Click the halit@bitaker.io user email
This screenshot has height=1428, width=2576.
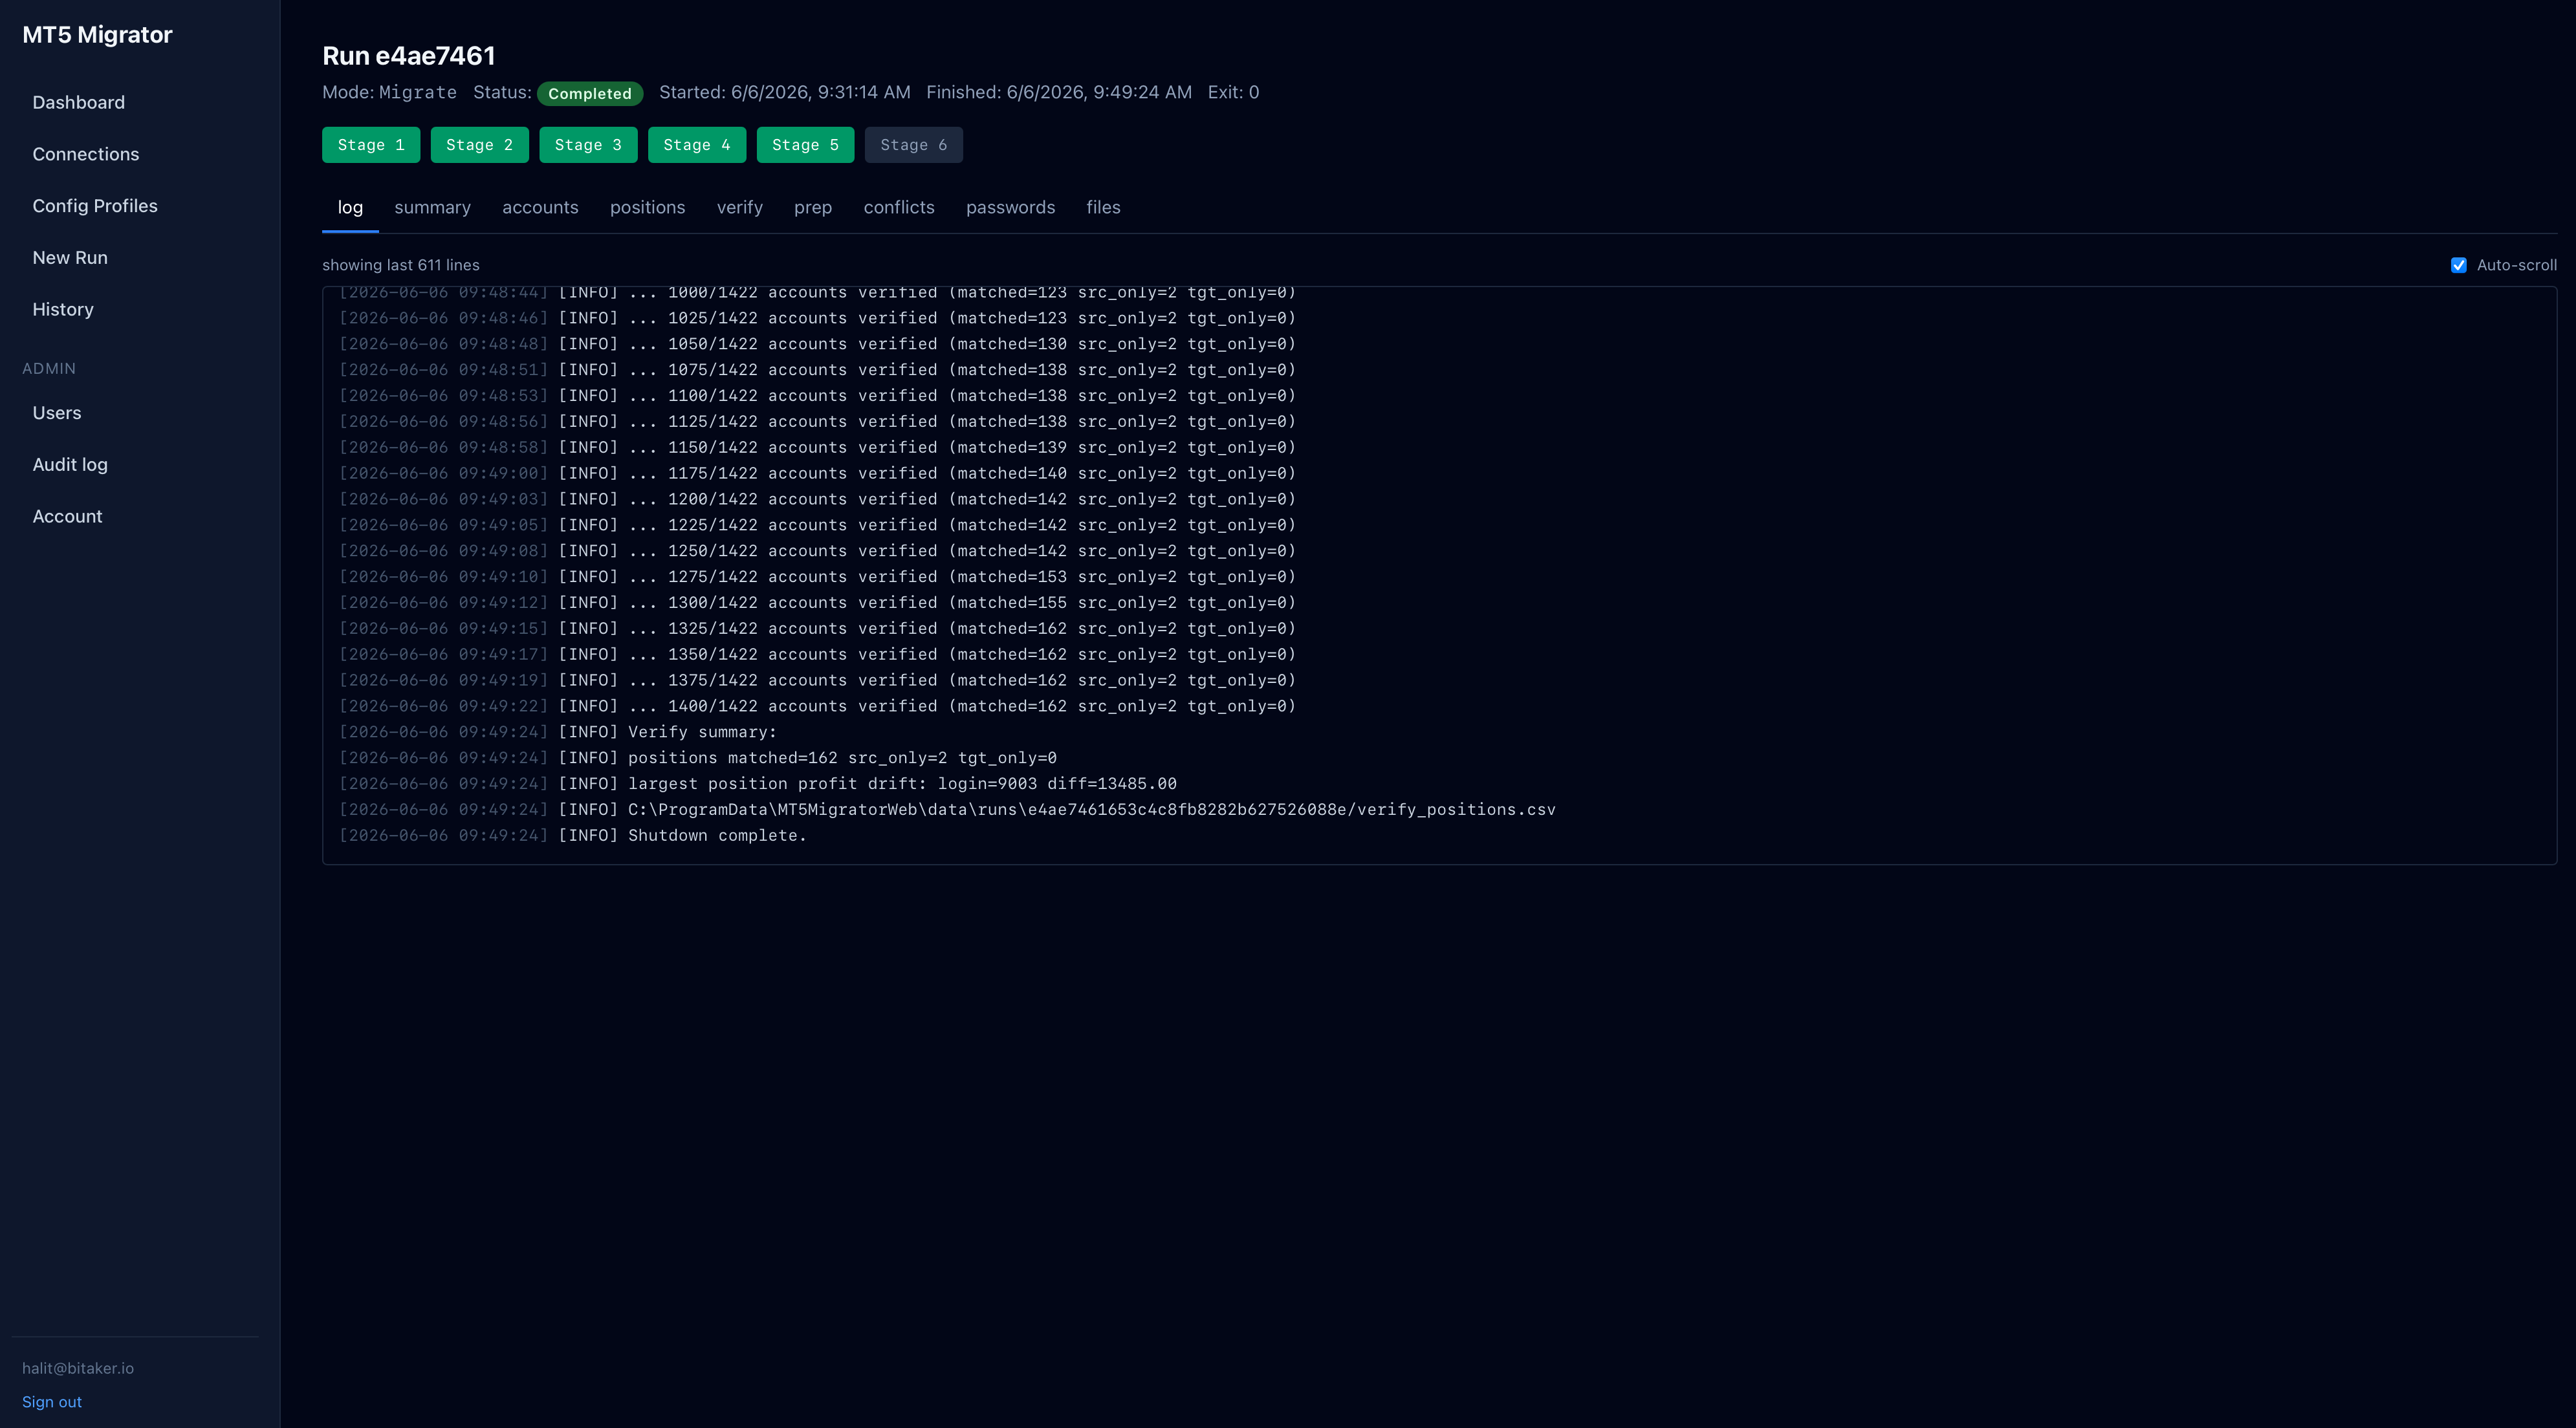coord(78,1368)
